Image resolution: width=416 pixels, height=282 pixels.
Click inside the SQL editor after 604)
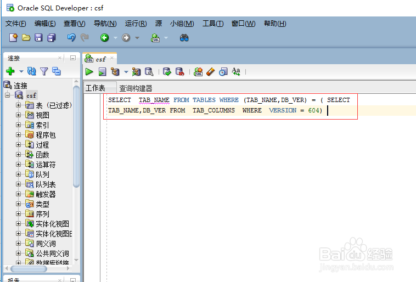[x=328, y=110]
